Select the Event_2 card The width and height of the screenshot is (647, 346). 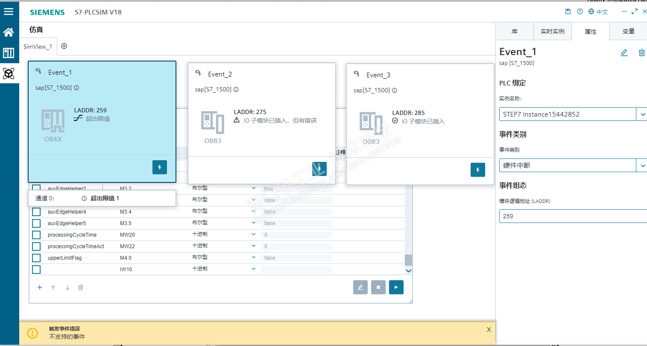click(262, 123)
